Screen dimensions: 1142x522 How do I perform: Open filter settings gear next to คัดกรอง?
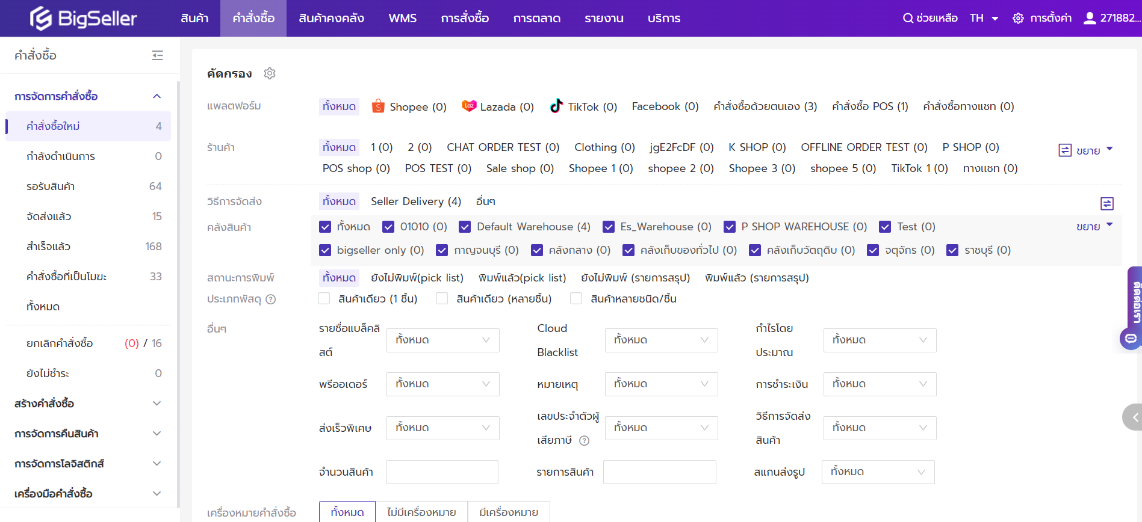(x=270, y=73)
